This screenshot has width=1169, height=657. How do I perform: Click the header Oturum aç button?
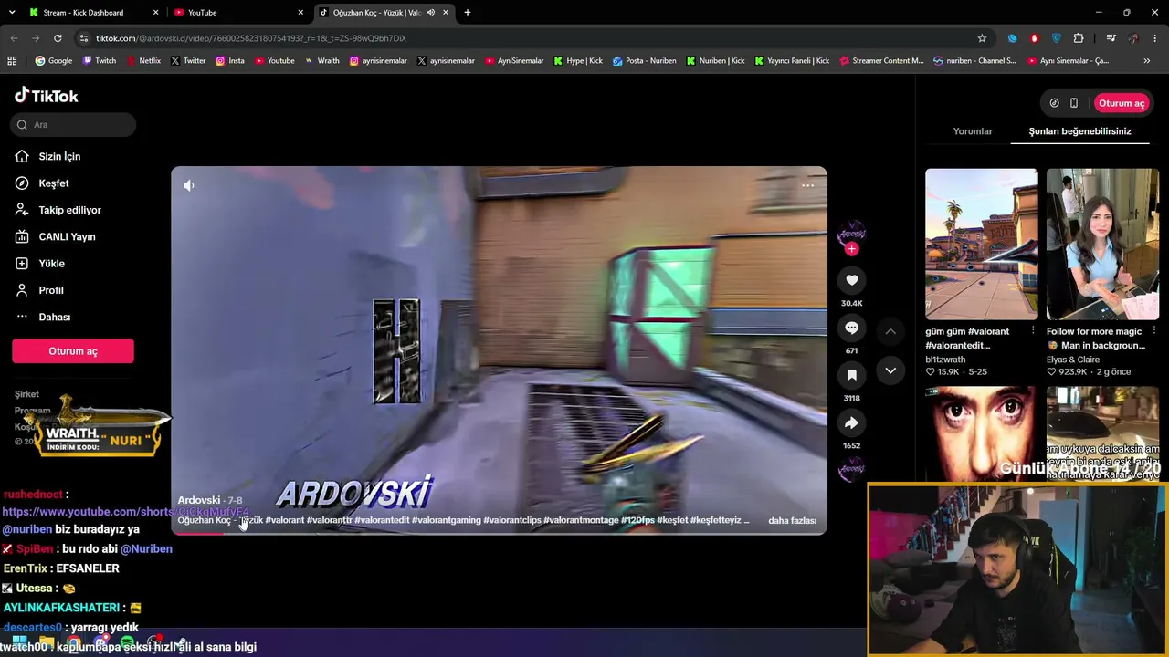coord(1122,103)
